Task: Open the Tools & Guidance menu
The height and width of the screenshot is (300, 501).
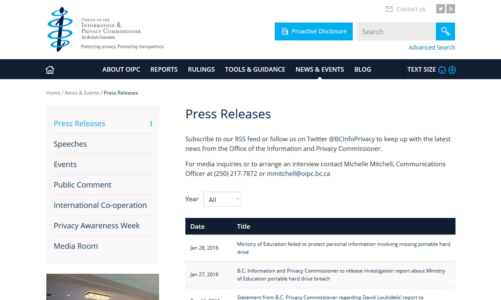Action: coord(255,70)
